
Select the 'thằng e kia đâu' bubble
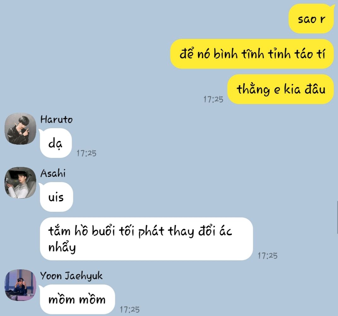[281, 89]
